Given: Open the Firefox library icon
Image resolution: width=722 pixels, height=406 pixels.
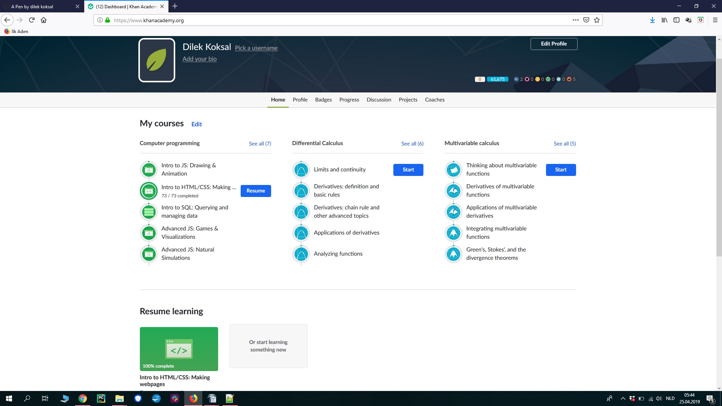Looking at the screenshot, I should coord(664,20).
